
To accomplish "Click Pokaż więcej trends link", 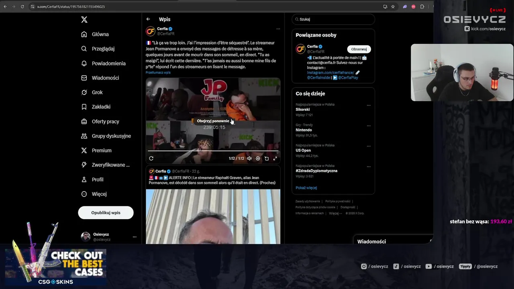I will pyautogui.click(x=306, y=188).
